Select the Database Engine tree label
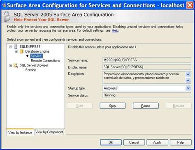 (x=37, y=51)
